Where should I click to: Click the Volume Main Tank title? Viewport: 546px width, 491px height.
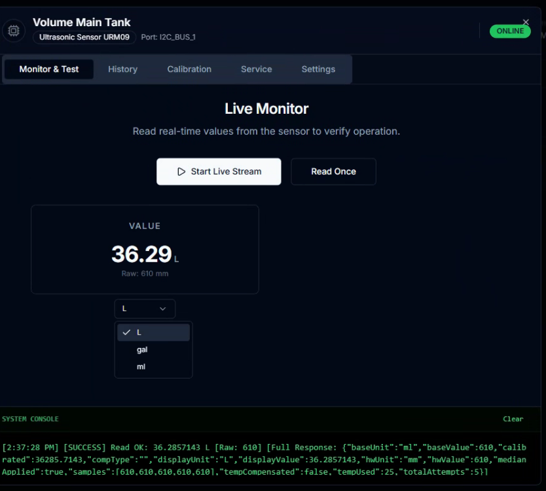81,22
